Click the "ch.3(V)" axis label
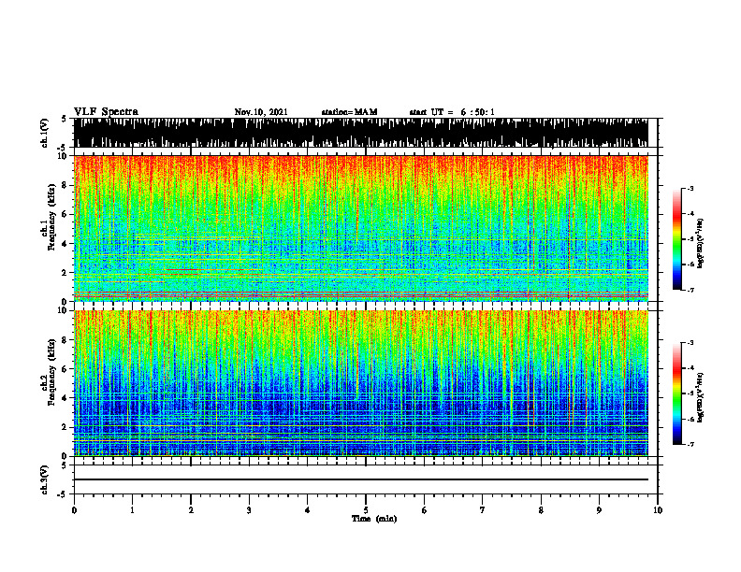741x572 pixels. click(x=44, y=479)
